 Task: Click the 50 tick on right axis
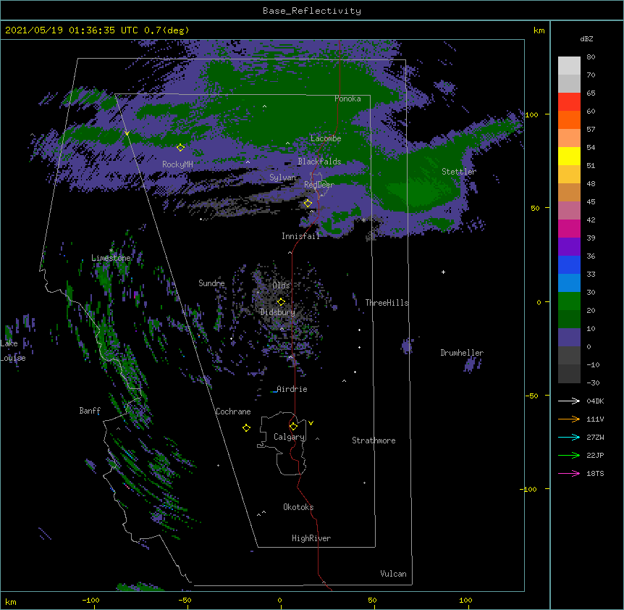535,208
